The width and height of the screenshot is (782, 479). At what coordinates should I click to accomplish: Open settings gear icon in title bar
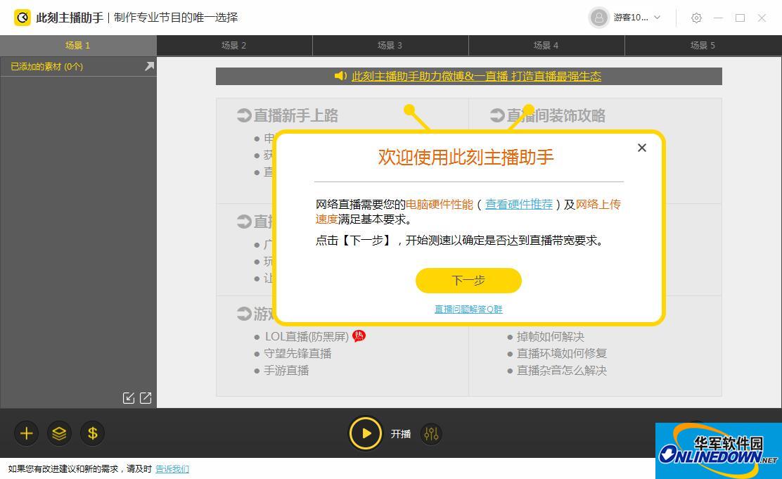click(x=696, y=18)
